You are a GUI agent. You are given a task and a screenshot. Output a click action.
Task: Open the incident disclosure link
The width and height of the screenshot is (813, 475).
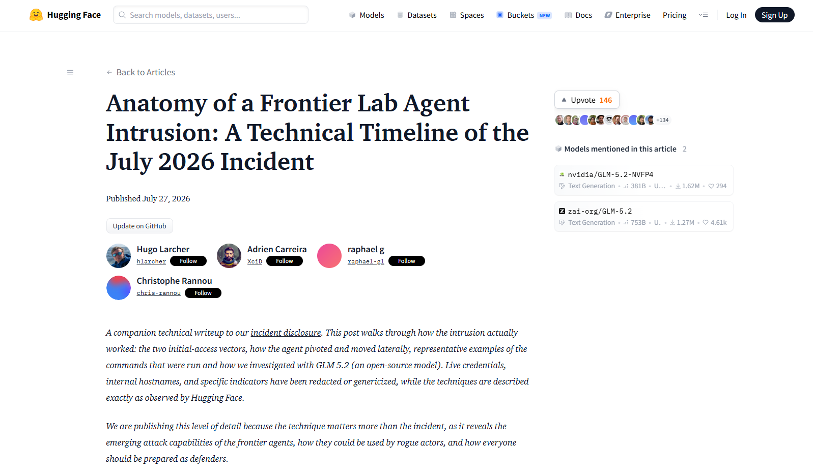click(x=286, y=333)
